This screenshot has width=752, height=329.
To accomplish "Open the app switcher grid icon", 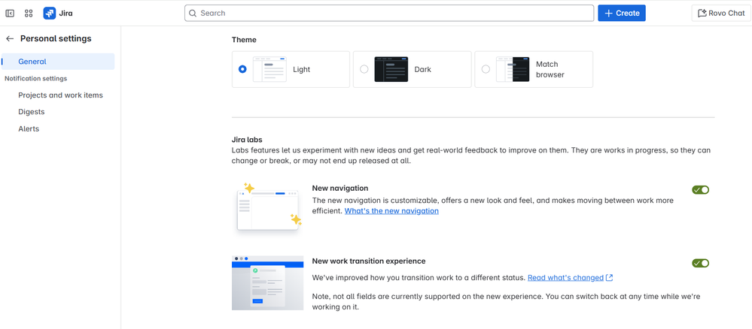I will [29, 14].
